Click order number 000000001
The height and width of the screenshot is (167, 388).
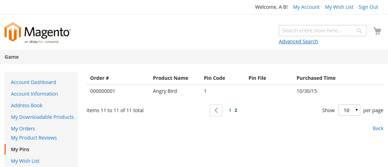coord(103,91)
